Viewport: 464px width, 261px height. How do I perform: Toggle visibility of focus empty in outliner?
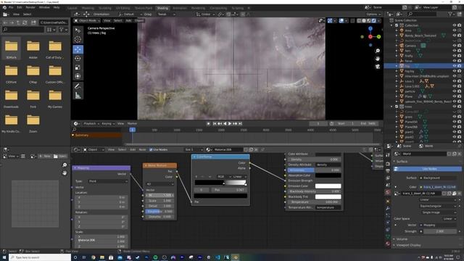(455, 61)
